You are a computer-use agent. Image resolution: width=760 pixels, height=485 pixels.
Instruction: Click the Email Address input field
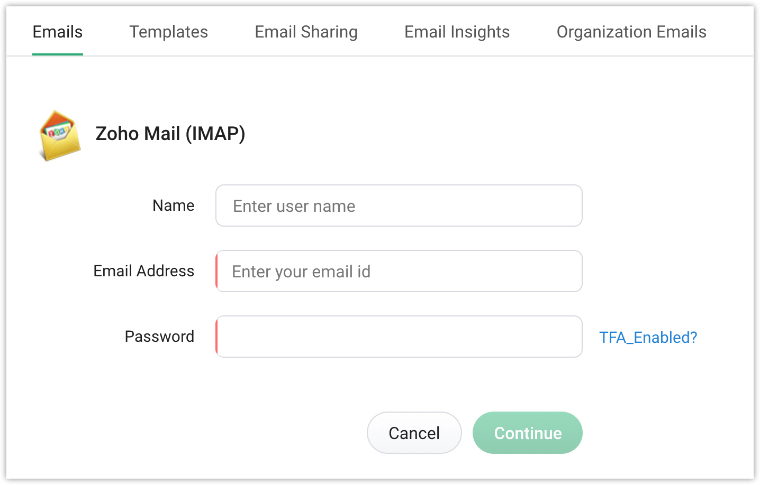pos(399,271)
